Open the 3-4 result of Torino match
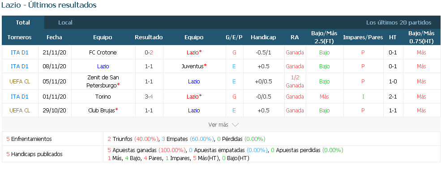Screen dimensions: 441x169 149,97
